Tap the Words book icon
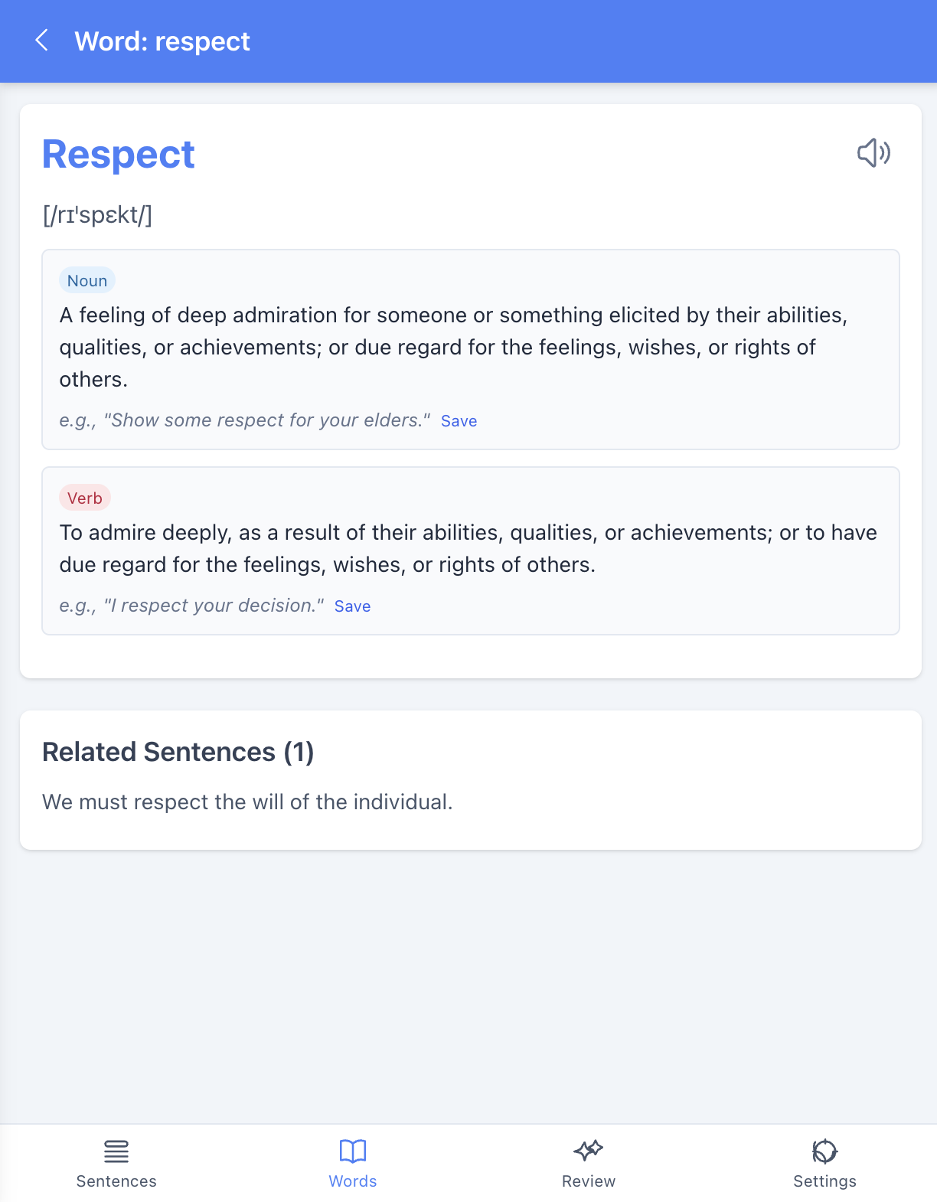The image size is (937, 1202). [x=353, y=1151]
